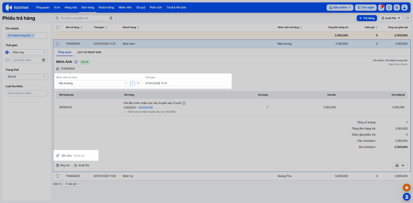Image resolution: width=413 pixels, height=203 pixels.
Task: Open the Mai Hương staff dropdown
Action: 93,83
